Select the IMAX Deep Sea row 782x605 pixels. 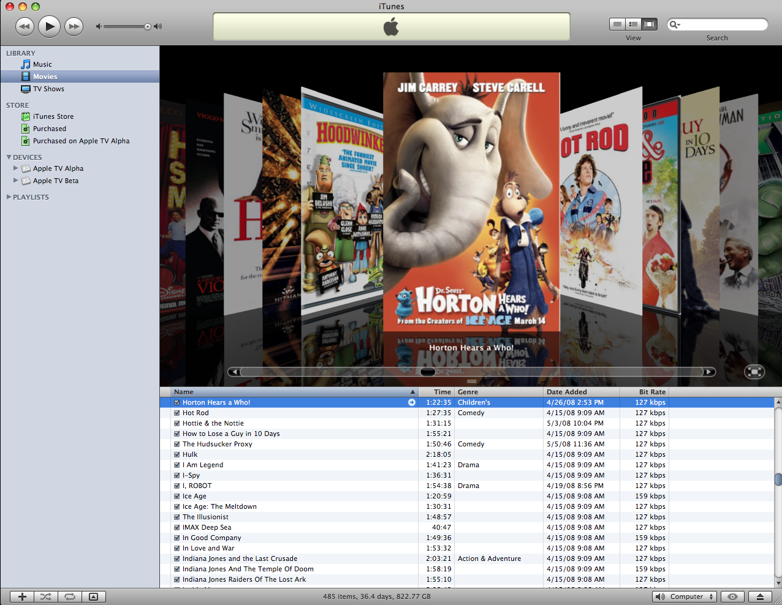point(467,527)
